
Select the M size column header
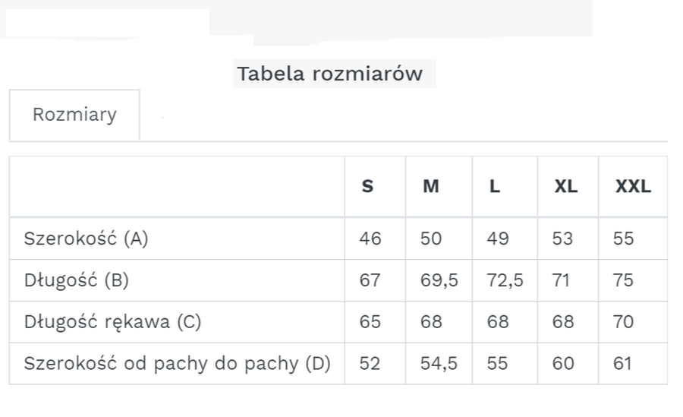coord(430,186)
